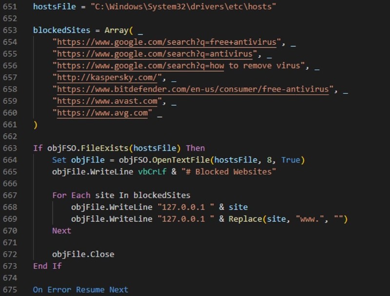This screenshot has height=296, width=390.
Task: Click the OpenTextFile method call
Action: pyautogui.click(x=181, y=160)
